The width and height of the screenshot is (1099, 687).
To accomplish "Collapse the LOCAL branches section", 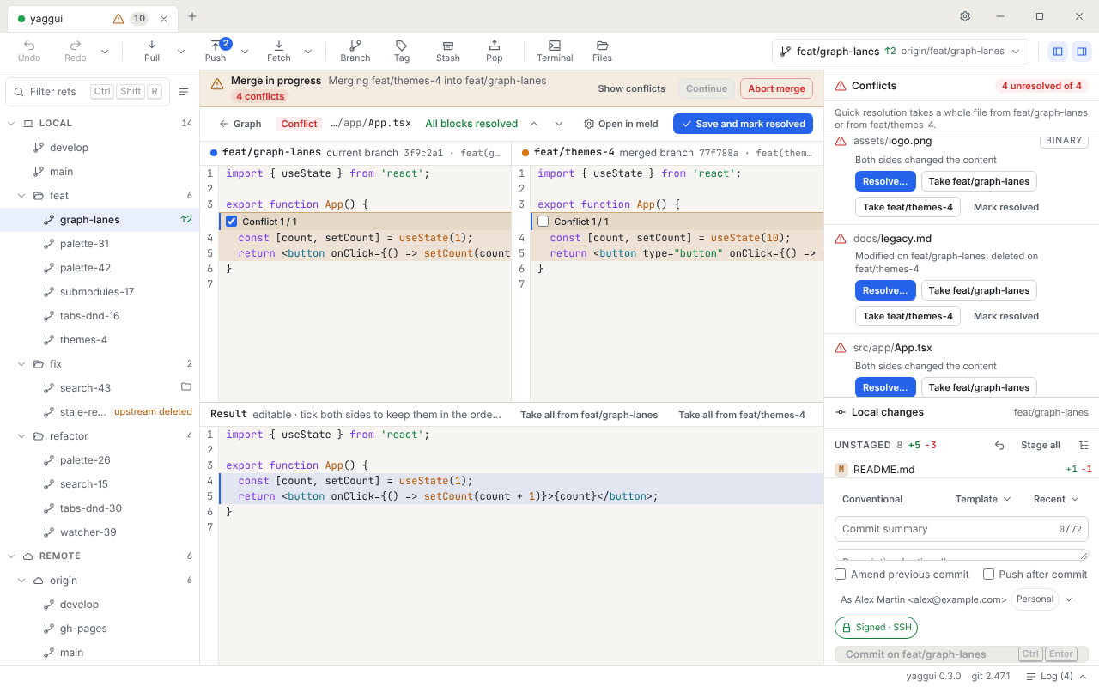I will coord(12,124).
